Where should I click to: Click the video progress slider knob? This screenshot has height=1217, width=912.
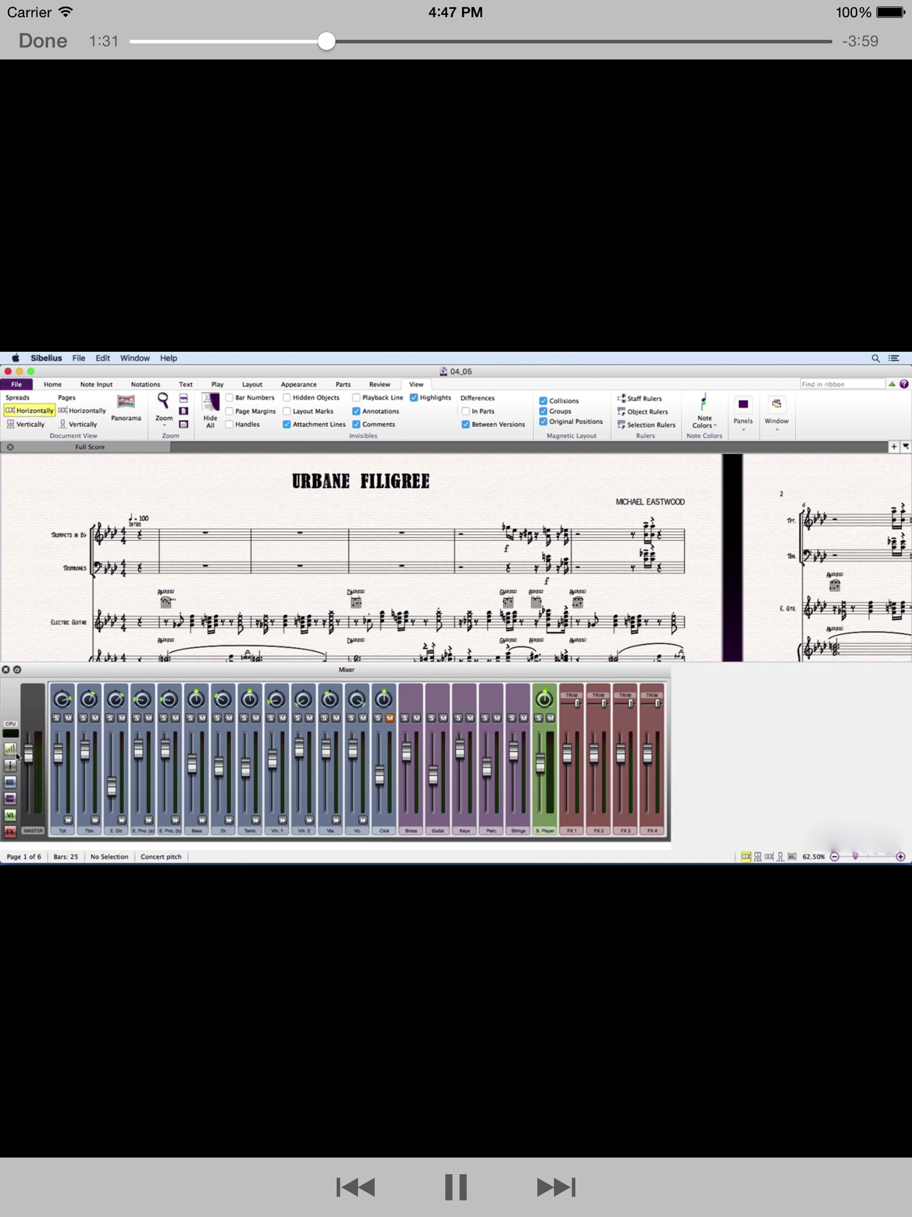coord(327,41)
